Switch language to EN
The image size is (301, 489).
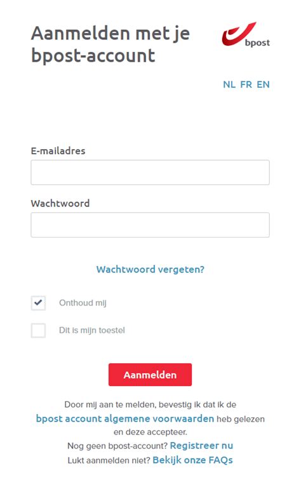click(264, 84)
